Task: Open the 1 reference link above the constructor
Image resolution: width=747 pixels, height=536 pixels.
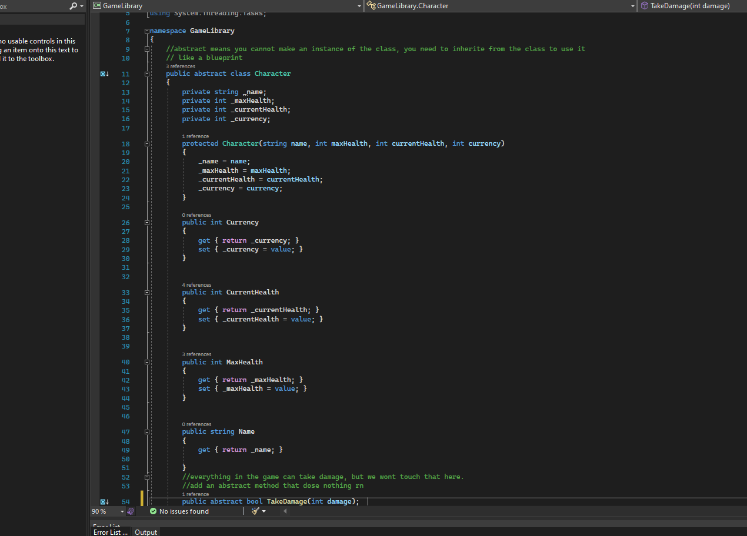Action: tap(195, 136)
